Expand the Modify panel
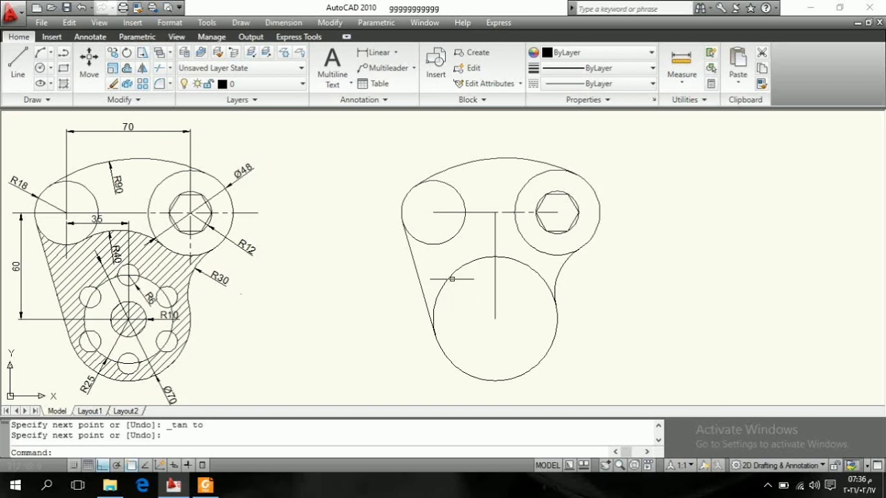Viewport: 886px width, 498px height. point(124,100)
